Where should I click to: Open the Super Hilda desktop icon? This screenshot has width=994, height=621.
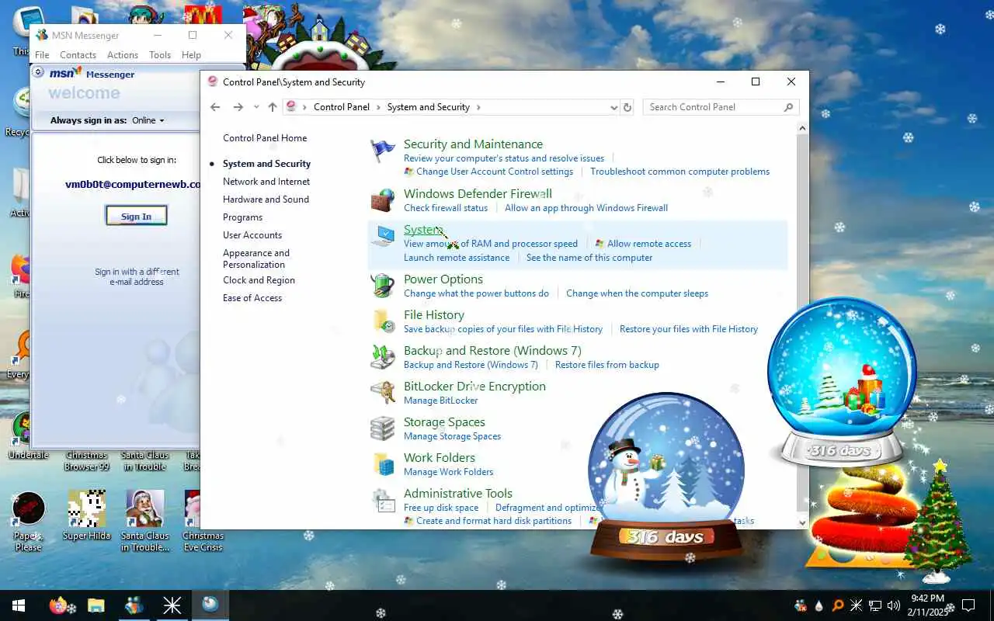coord(86,515)
